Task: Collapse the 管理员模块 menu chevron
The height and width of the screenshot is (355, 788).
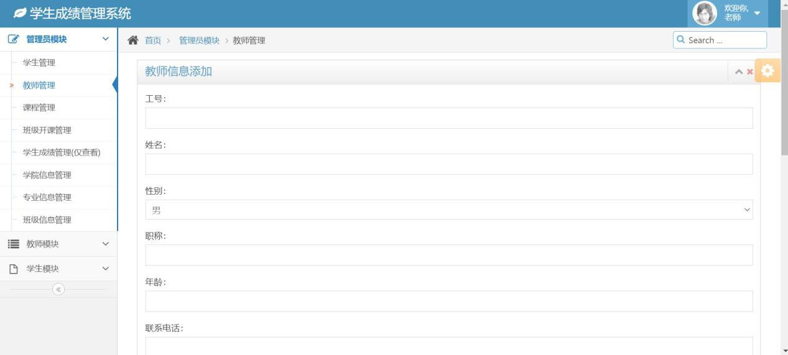Action: point(105,39)
